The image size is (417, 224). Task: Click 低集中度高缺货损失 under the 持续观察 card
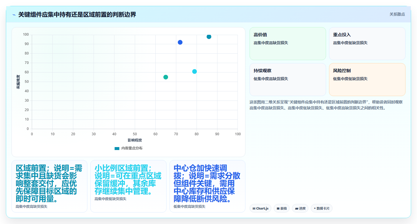(x=271, y=79)
